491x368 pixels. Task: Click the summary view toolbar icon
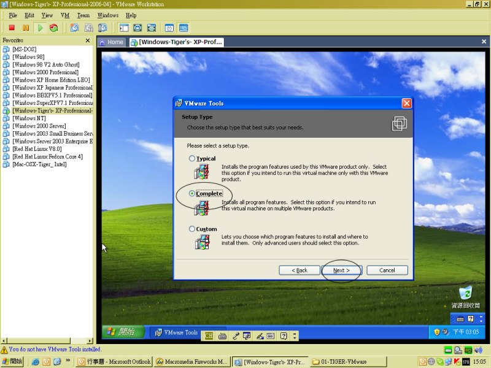pyautogui.click(x=169, y=28)
